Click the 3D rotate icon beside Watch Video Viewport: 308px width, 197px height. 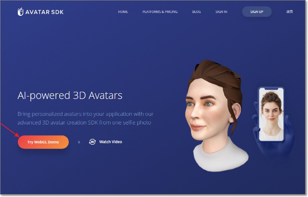pyautogui.click(x=92, y=142)
